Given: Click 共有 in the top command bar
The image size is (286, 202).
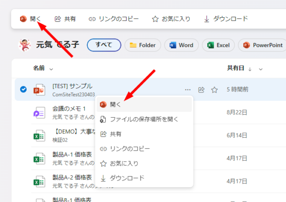Looking at the screenshot, I should click(65, 19).
